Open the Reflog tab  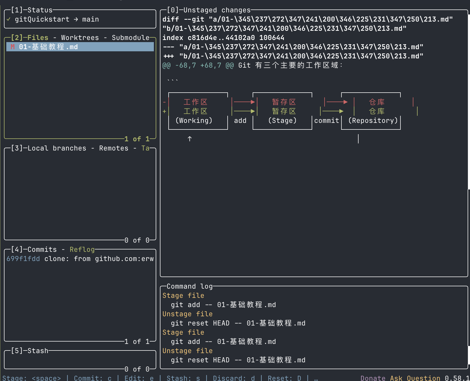82,249
